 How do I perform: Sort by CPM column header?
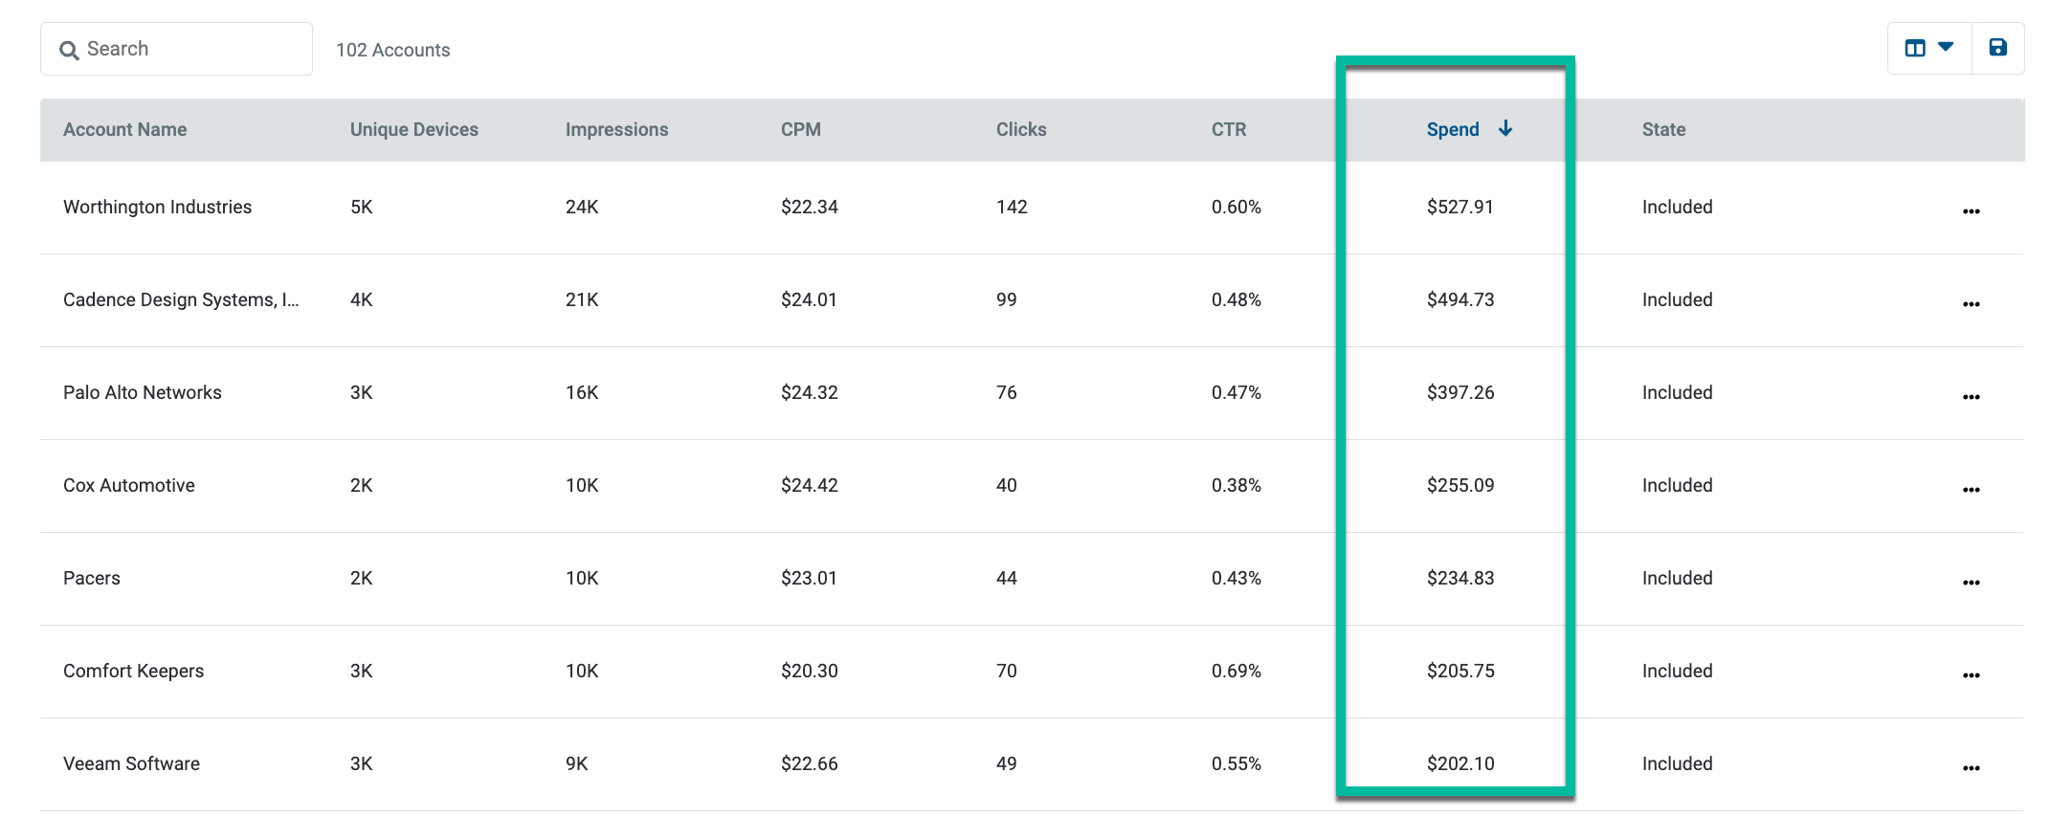click(800, 129)
